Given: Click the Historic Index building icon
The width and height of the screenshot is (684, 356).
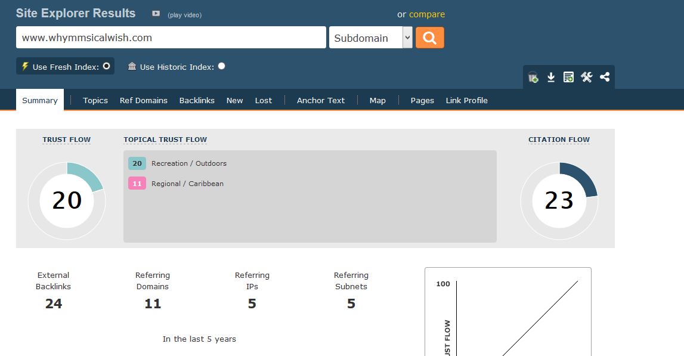Looking at the screenshot, I should [x=132, y=66].
